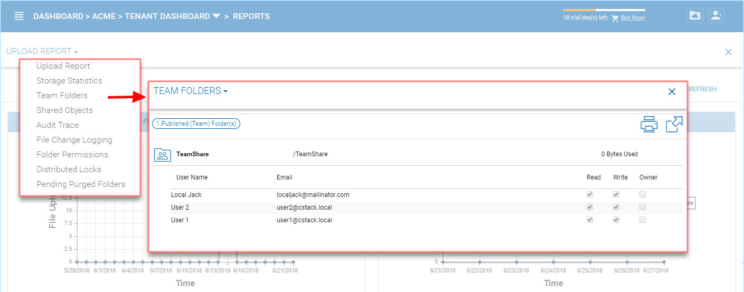Toggle Read checkbox for User 1
Viewport: 744px width, 292px height.
click(590, 220)
